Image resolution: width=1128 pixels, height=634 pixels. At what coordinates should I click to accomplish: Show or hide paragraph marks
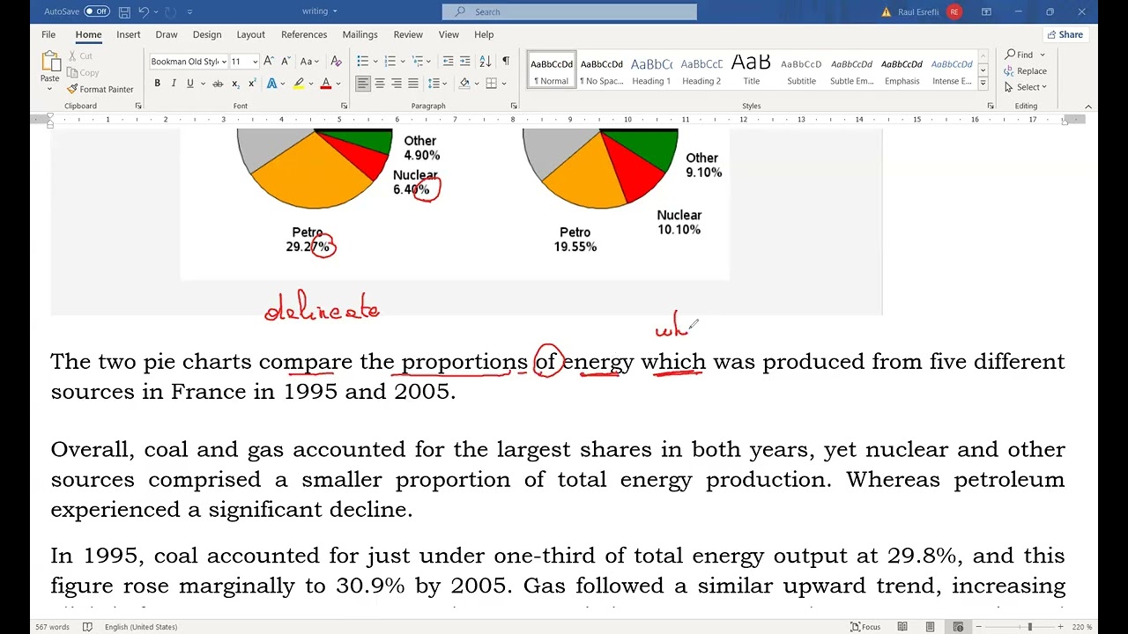pyautogui.click(x=505, y=61)
